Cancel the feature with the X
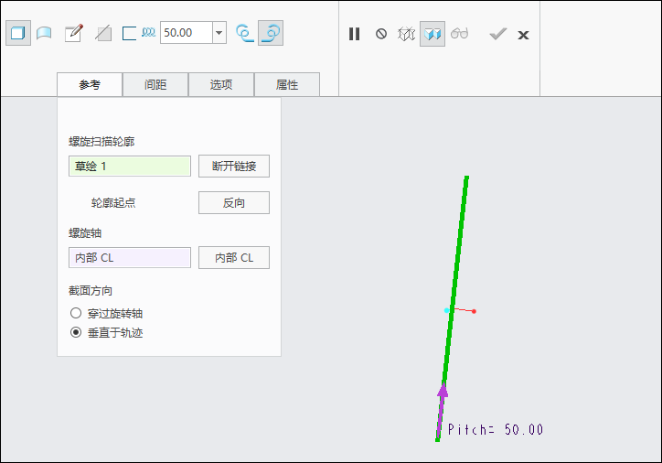This screenshot has height=463, width=662. tap(523, 35)
